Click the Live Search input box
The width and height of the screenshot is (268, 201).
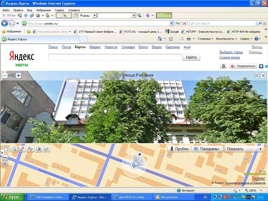click(x=223, y=23)
